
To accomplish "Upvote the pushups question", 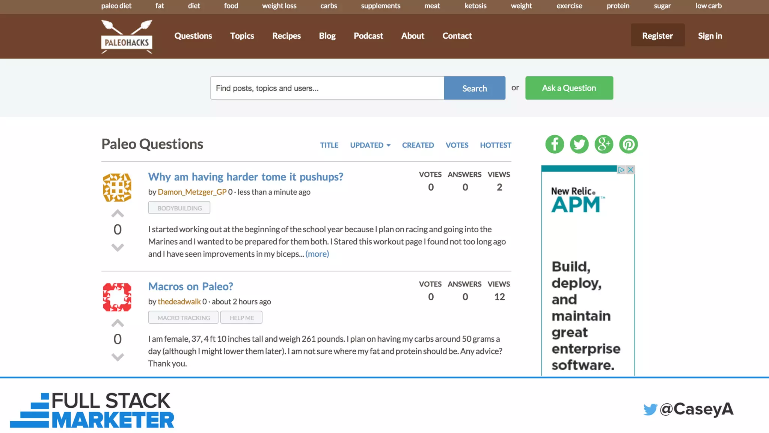I will 118,214.
